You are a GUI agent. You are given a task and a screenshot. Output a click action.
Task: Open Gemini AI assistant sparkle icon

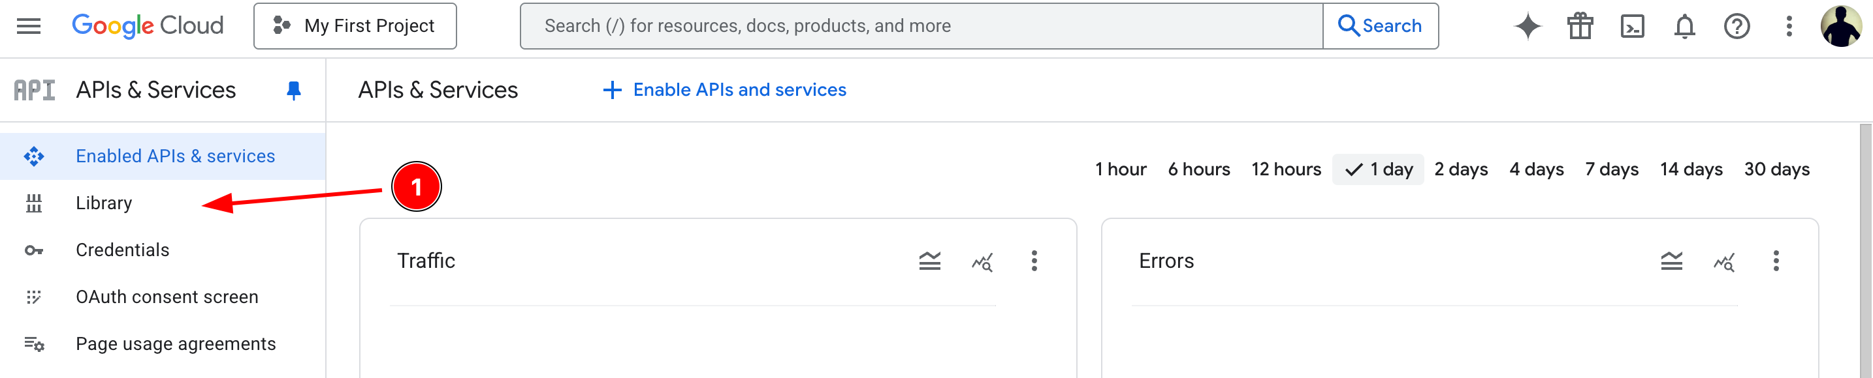(x=1527, y=26)
